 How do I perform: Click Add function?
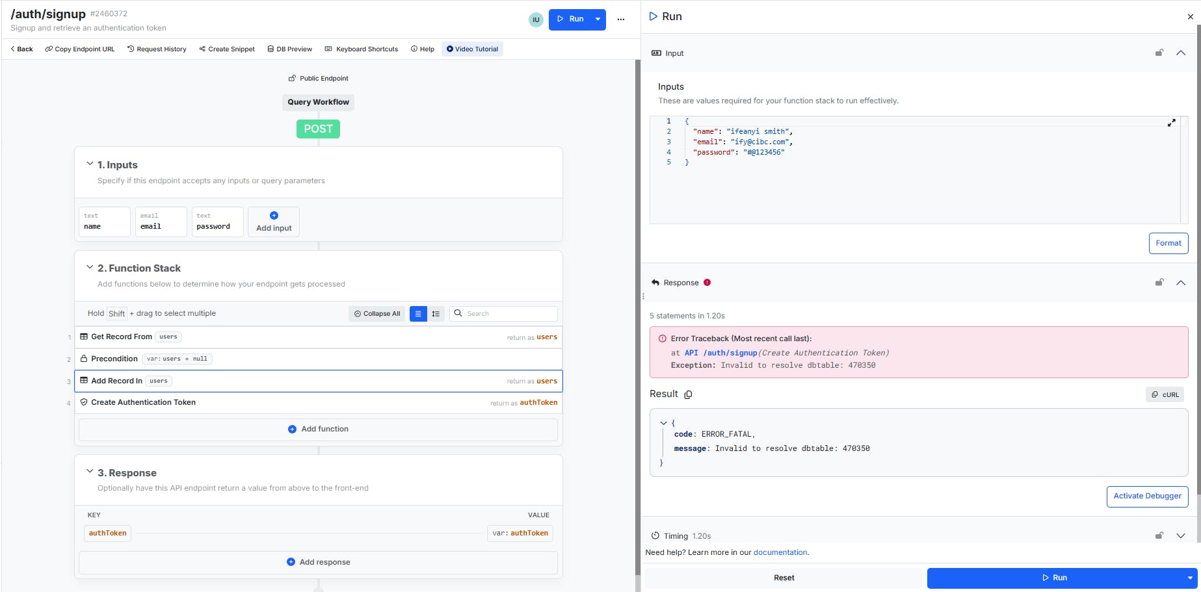(x=319, y=430)
